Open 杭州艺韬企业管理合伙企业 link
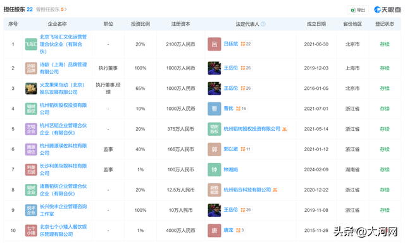 (63, 129)
